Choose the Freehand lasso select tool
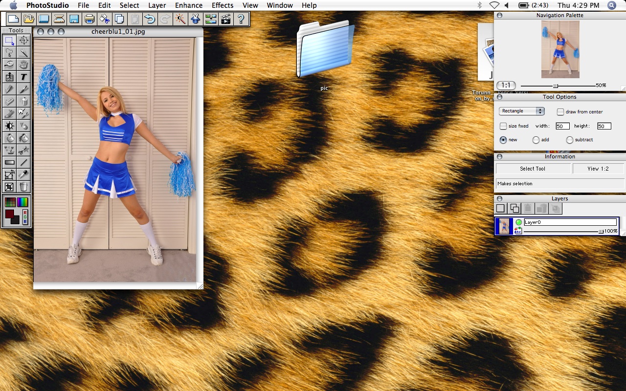 tap(9, 52)
